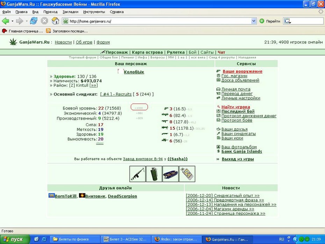Open the Вид menu
Image resolution: width=325 pixels, height=244 pixels.
(35, 12)
